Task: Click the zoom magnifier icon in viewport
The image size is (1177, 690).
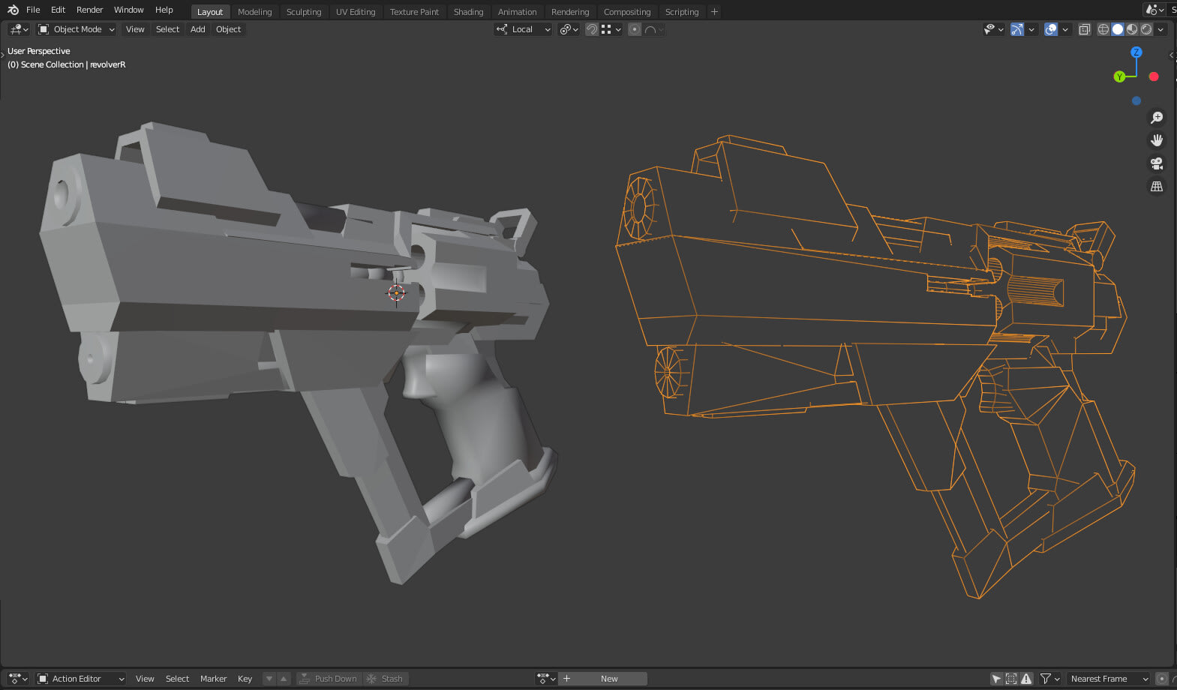Action: tap(1157, 118)
